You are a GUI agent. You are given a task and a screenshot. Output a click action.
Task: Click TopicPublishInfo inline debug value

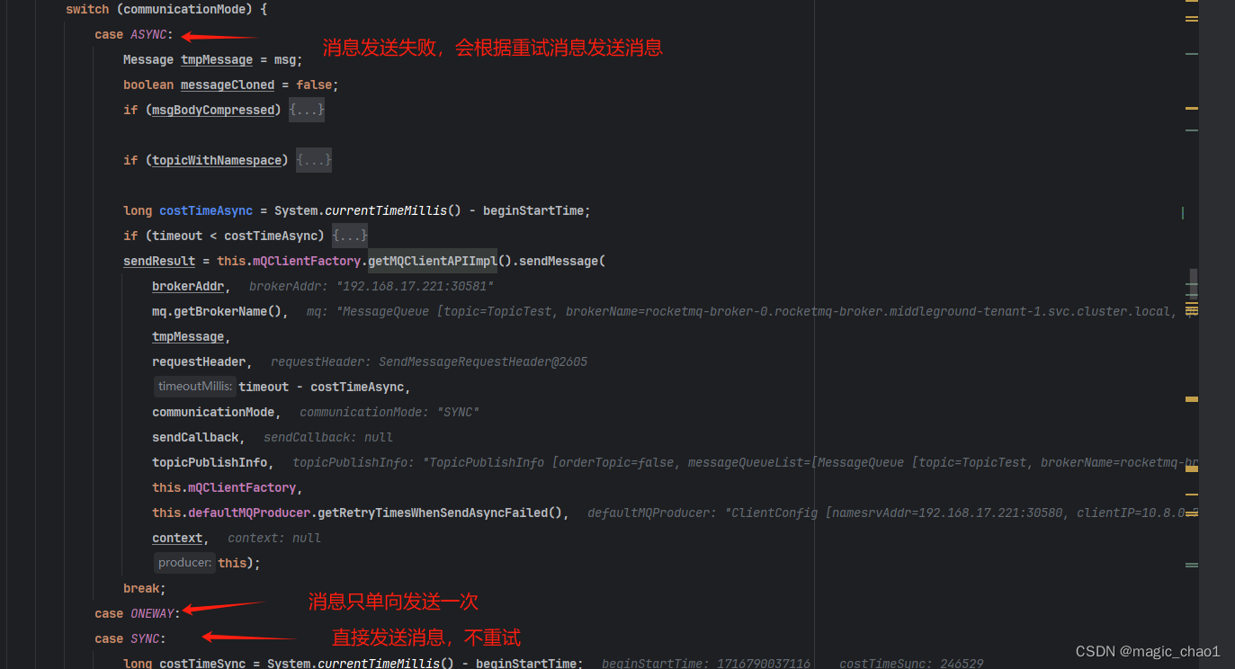tap(746, 462)
